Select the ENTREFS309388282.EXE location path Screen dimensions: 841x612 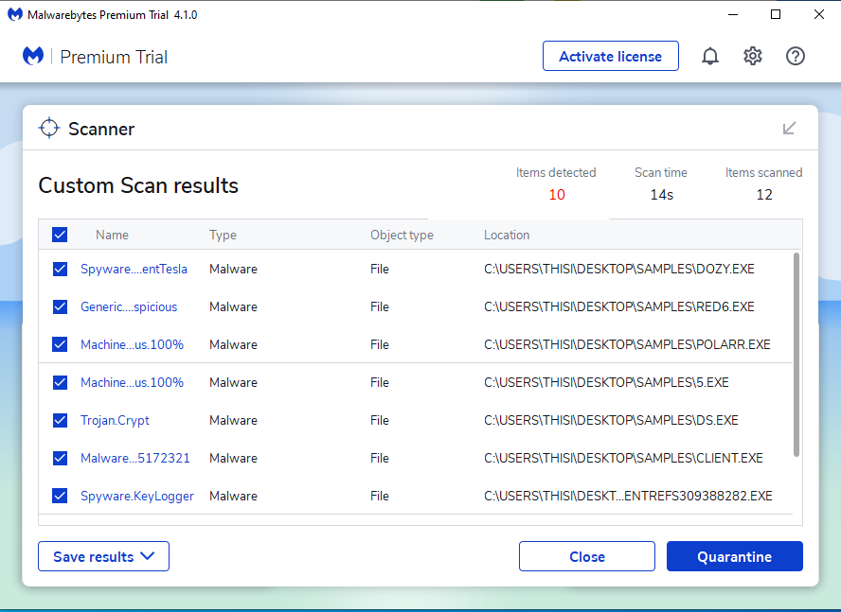[628, 496]
